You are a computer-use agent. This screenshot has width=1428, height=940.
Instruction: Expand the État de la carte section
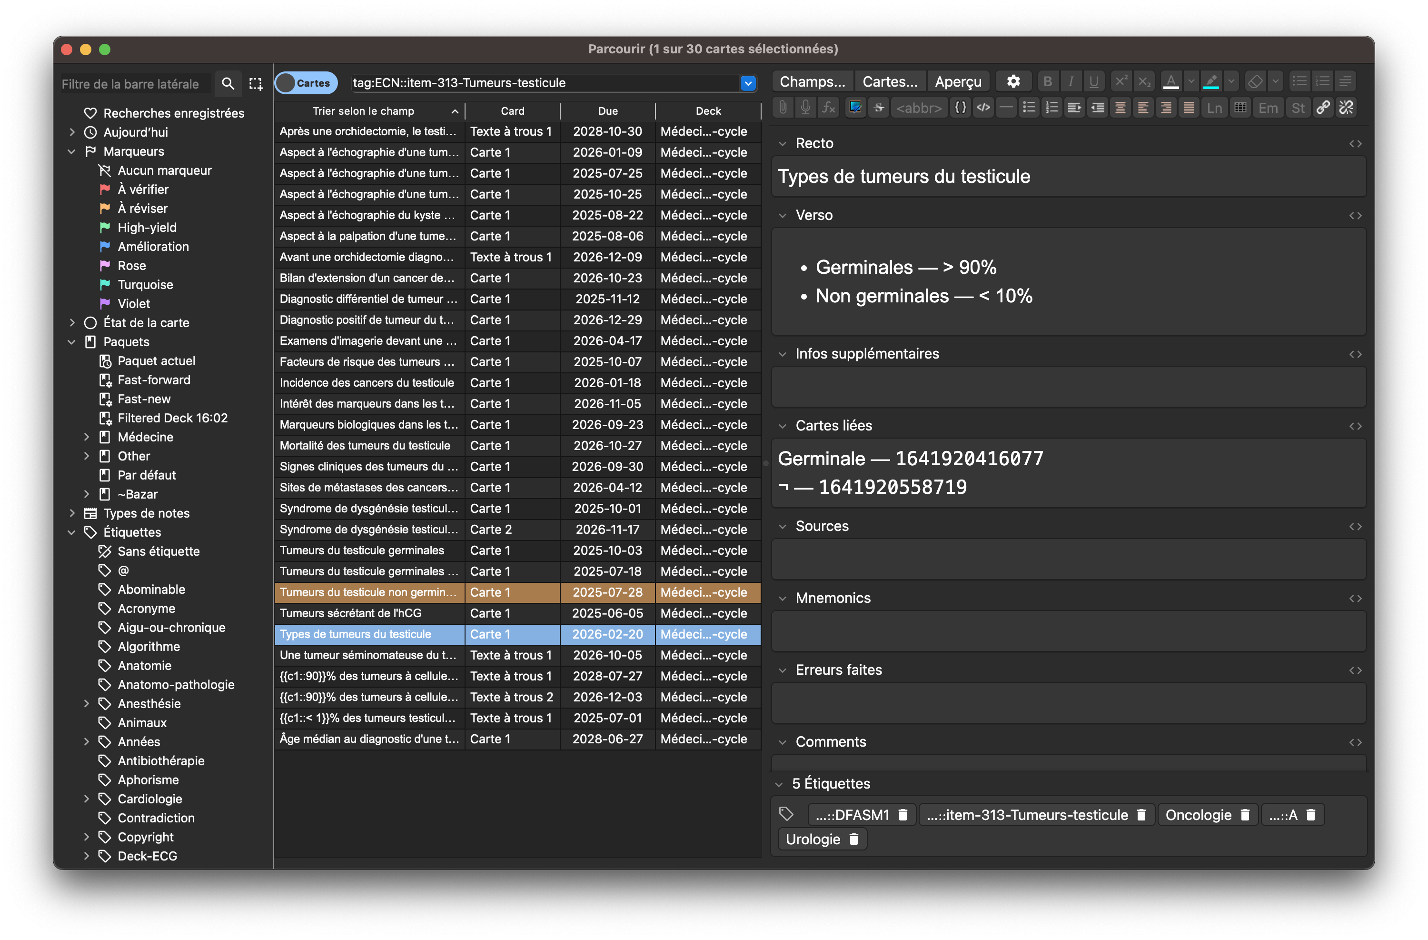click(72, 322)
